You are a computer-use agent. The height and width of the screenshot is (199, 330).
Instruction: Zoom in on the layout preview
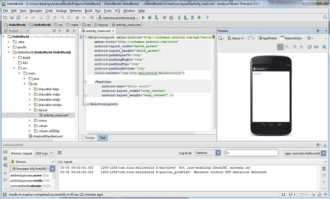295,47
